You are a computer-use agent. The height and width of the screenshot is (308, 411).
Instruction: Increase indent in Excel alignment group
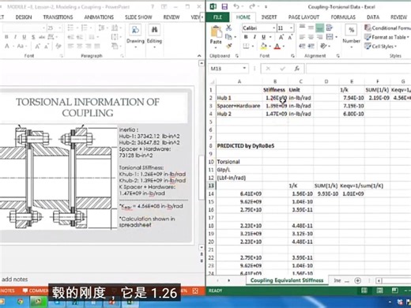pyautogui.click(x=311, y=46)
